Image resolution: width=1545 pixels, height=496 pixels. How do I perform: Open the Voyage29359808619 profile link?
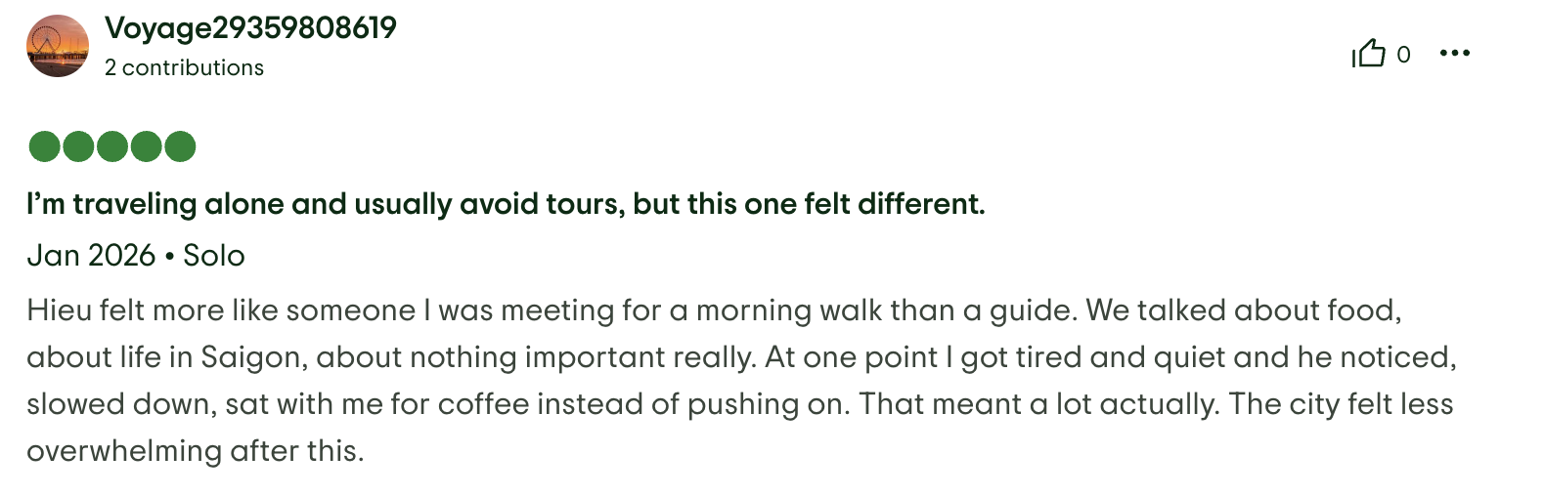(x=250, y=28)
